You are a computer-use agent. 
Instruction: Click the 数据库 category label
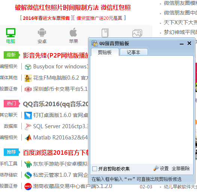point(10,126)
